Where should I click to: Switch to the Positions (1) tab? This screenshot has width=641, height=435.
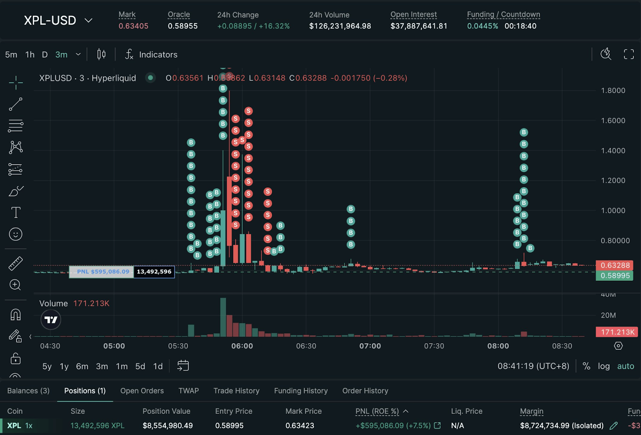[x=85, y=391]
